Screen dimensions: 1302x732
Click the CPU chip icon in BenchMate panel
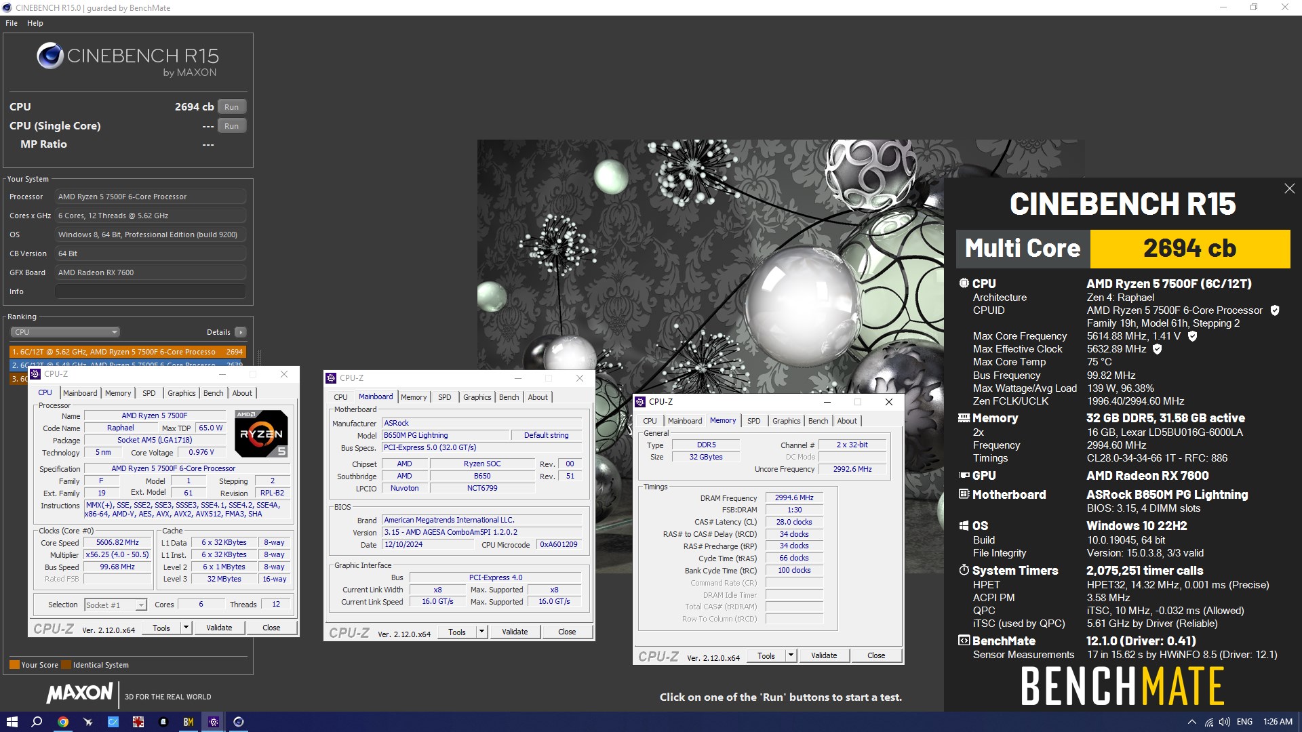tap(964, 283)
